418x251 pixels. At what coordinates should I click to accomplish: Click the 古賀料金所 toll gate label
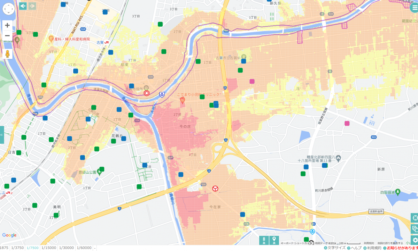pyautogui.click(x=376, y=211)
